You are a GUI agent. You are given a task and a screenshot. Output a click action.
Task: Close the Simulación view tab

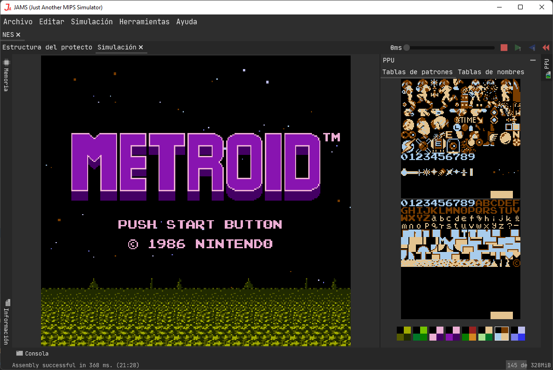(x=141, y=47)
